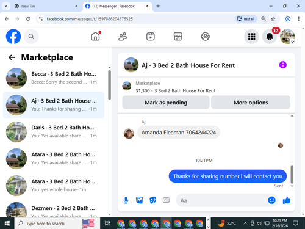Open Dezmen 2 Bed 2 Bath conversation
Screen dimensions: 305x229
point(54,209)
